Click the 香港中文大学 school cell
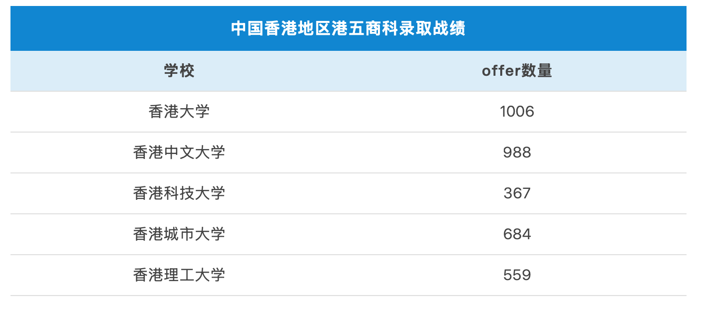This screenshot has height=310, width=704. 179,153
